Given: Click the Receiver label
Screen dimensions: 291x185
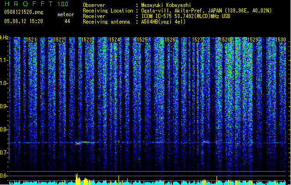Looking at the screenshot, I should pyautogui.click(x=94, y=16).
